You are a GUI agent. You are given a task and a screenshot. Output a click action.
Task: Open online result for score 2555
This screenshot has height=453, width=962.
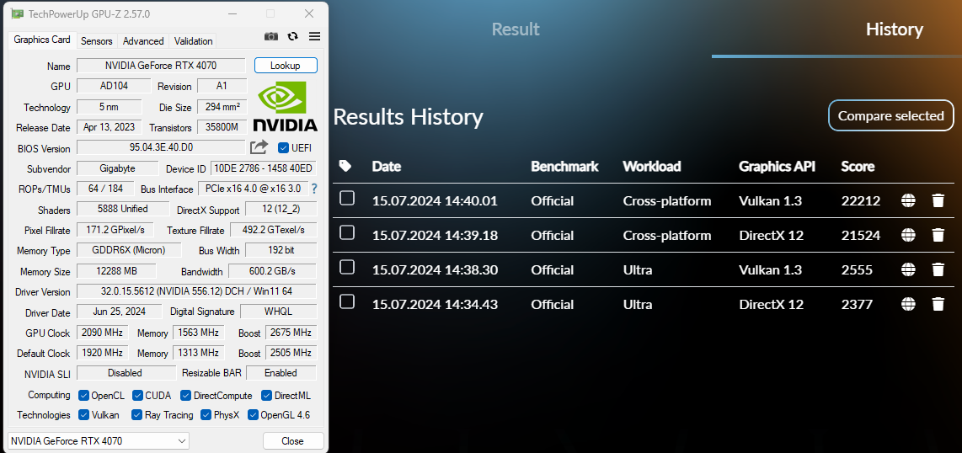point(909,269)
